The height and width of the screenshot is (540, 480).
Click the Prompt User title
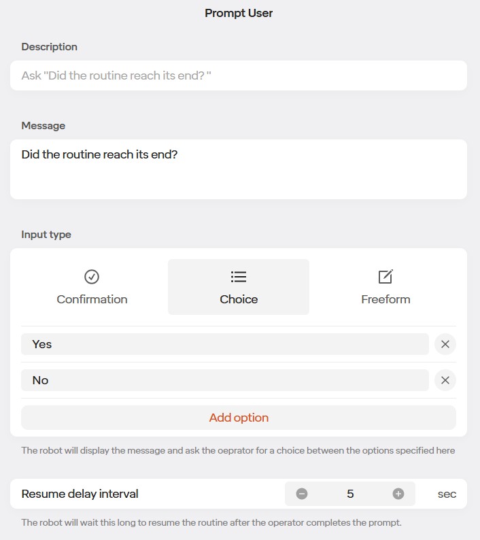tap(239, 13)
